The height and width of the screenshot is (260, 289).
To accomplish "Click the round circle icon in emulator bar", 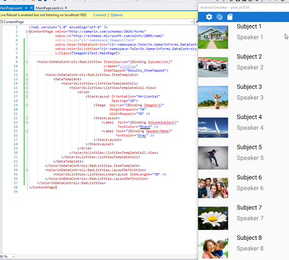I will pos(220,17).
